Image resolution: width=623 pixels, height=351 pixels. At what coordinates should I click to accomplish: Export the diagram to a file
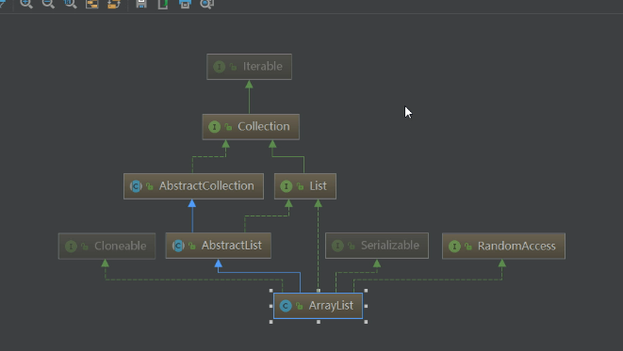pyautogui.click(x=163, y=4)
